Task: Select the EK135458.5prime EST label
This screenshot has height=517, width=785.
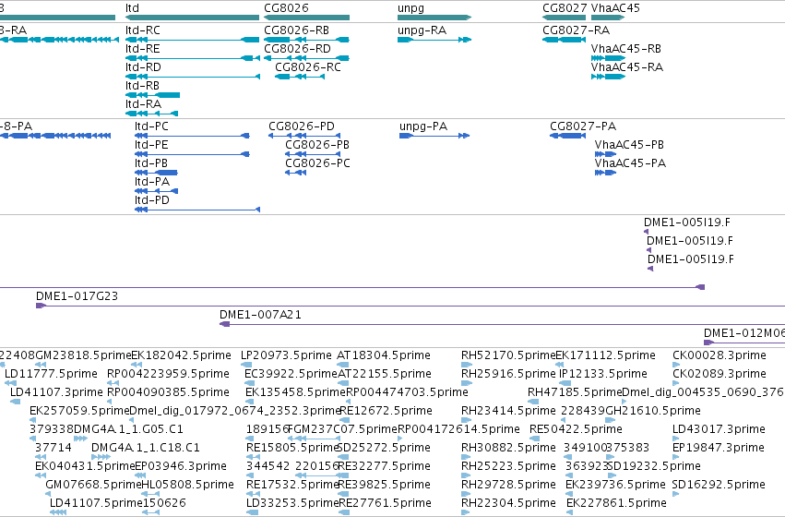Action: [295, 392]
